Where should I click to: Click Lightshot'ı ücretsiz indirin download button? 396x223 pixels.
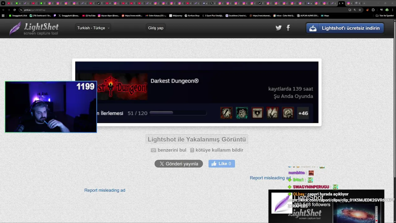345,28
